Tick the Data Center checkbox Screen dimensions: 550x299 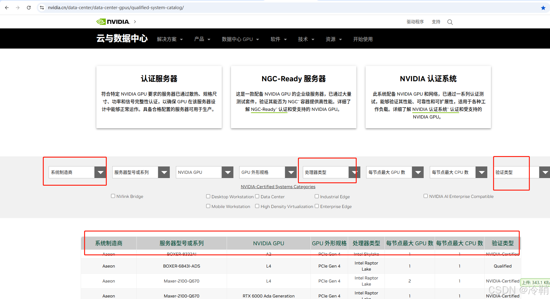pos(257,196)
